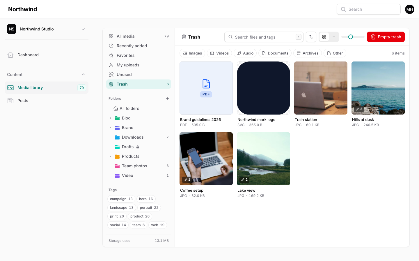
Task: Switch to grid view layout
Action: [x=324, y=37]
